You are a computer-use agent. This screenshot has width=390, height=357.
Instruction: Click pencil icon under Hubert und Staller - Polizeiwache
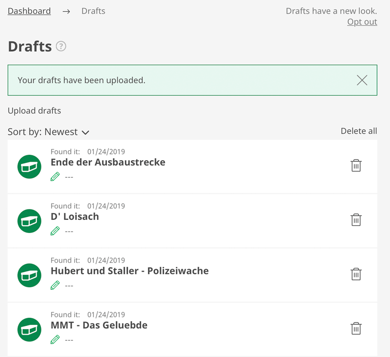tap(55, 285)
